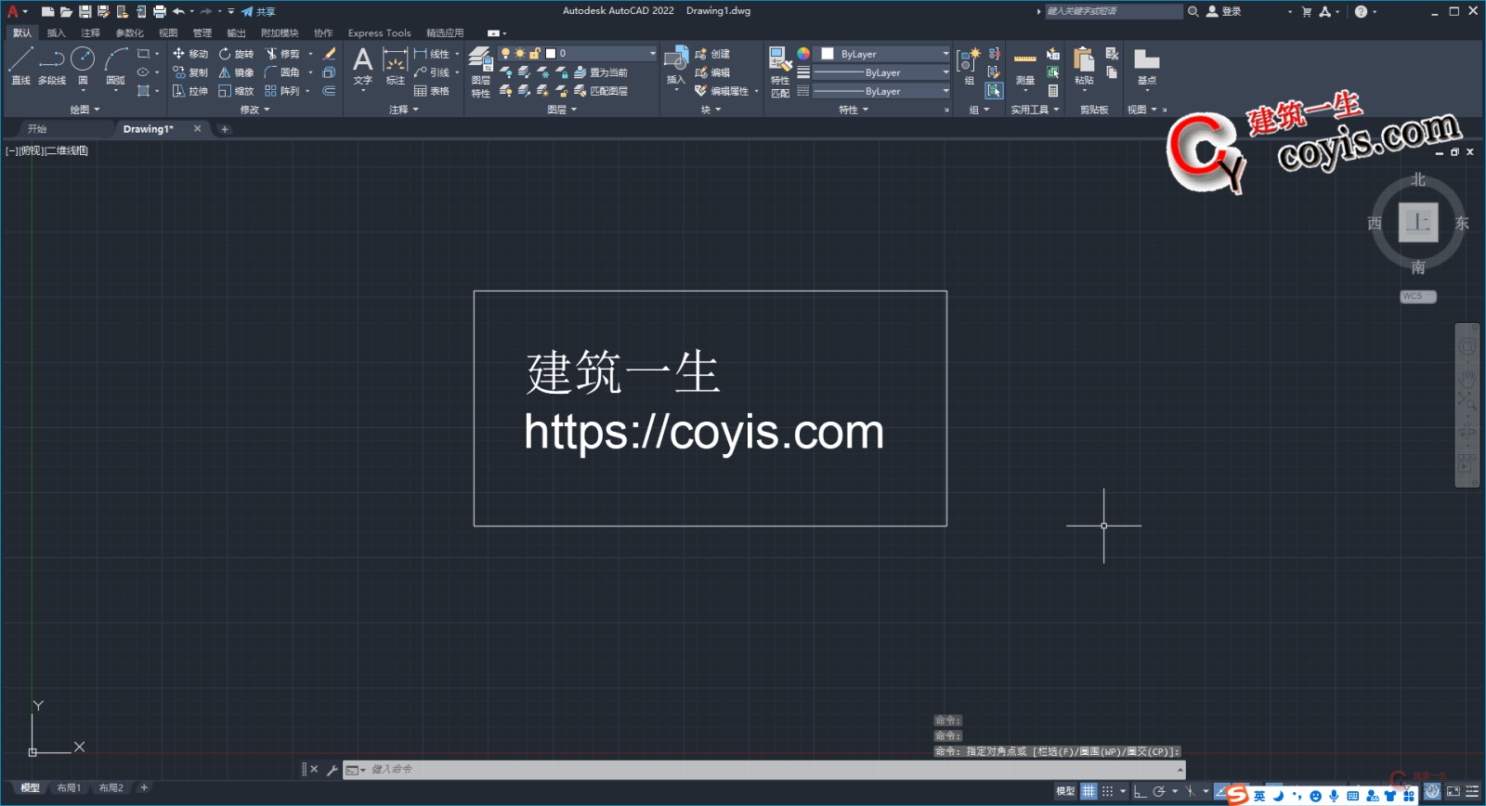Click 置为当前 (Make Current) layer button
This screenshot has height=806, width=1486.
pyautogui.click(x=601, y=72)
